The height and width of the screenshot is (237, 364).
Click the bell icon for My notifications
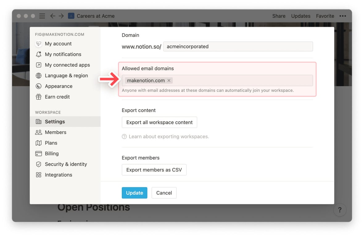(39, 54)
